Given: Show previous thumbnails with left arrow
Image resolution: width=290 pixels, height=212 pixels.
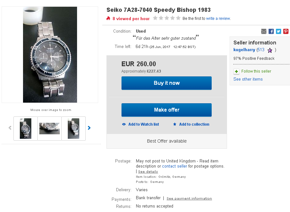Looking at the screenshot, I should click(10, 128).
